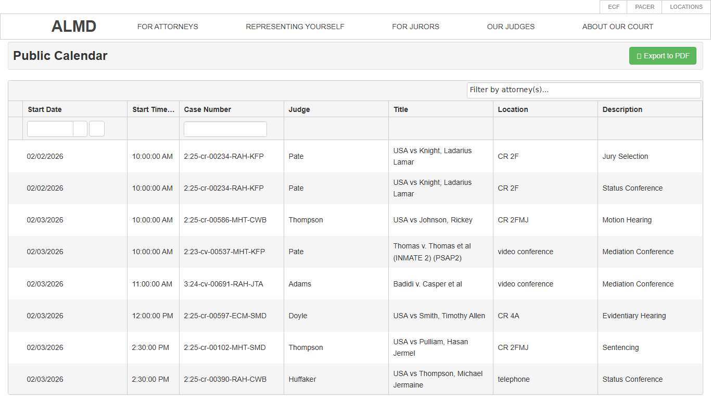Sort by the Start Date column header
This screenshot has height=400, width=711.
click(x=45, y=109)
